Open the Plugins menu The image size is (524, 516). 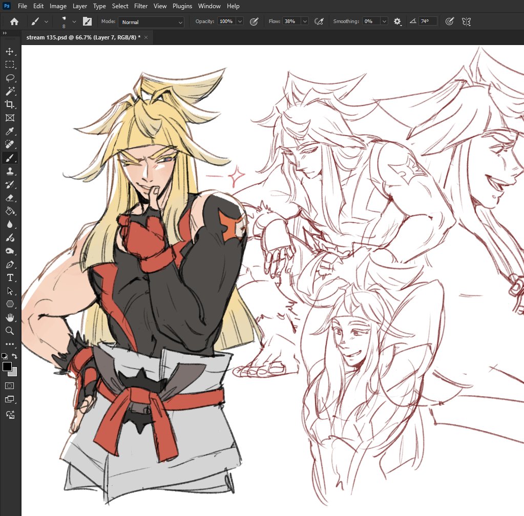pyautogui.click(x=182, y=6)
